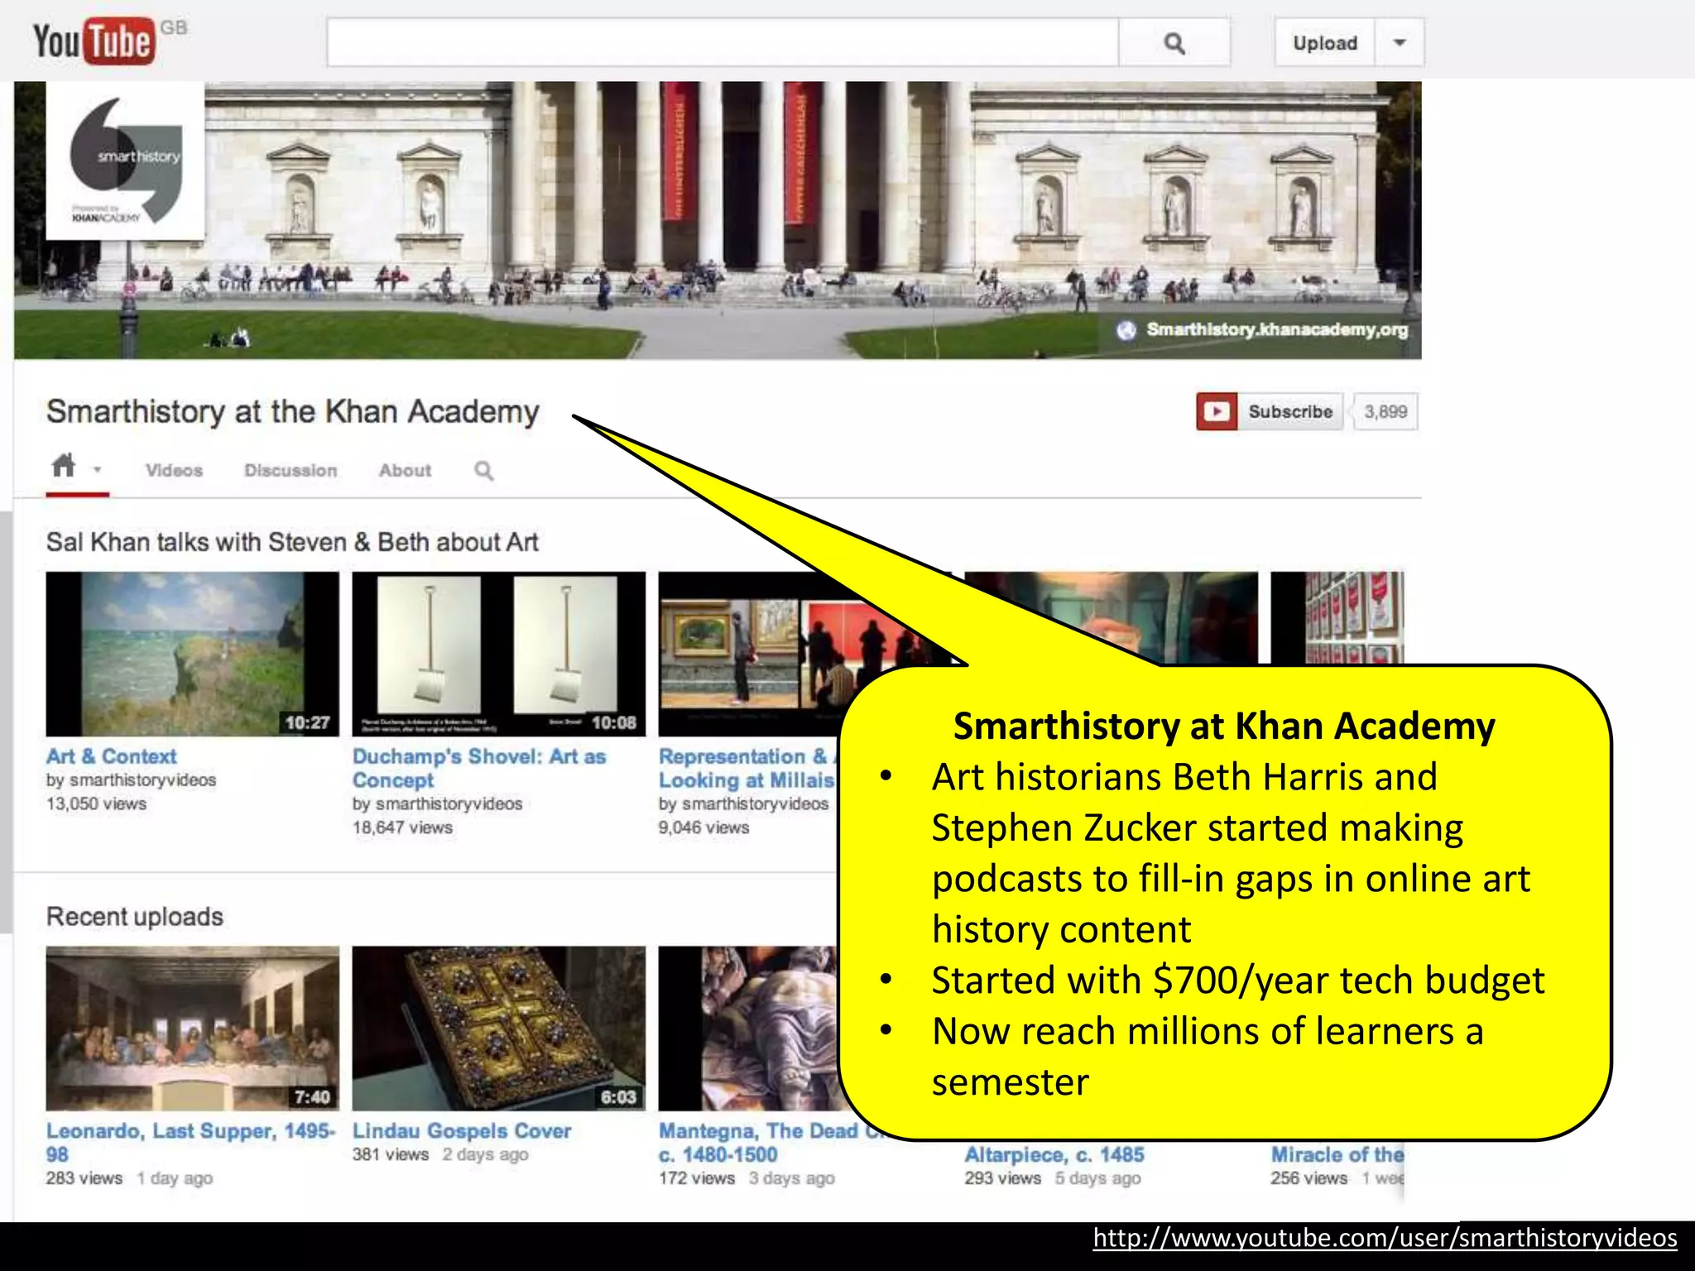Switch to the Discussion tab
Screen dimensions: 1695x1271
tap(291, 470)
